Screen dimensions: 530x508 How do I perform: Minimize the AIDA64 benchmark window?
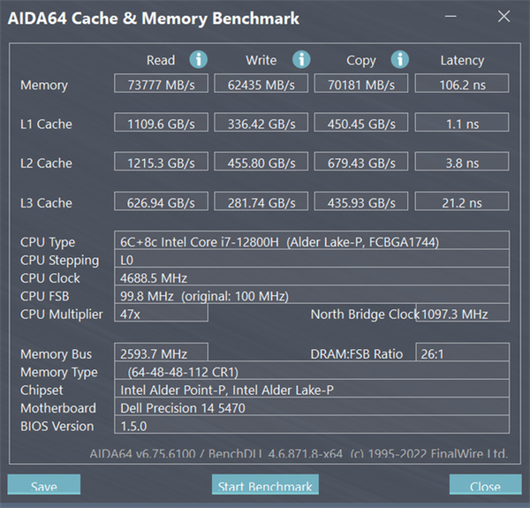click(461, 17)
